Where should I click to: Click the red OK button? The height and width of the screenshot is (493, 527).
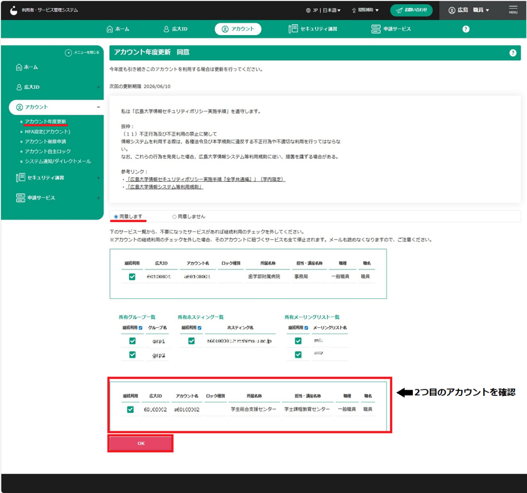coord(140,444)
